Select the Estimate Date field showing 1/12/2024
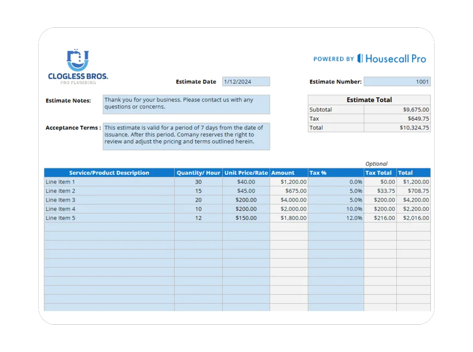Screen dimensions: 473x352 coord(246,81)
